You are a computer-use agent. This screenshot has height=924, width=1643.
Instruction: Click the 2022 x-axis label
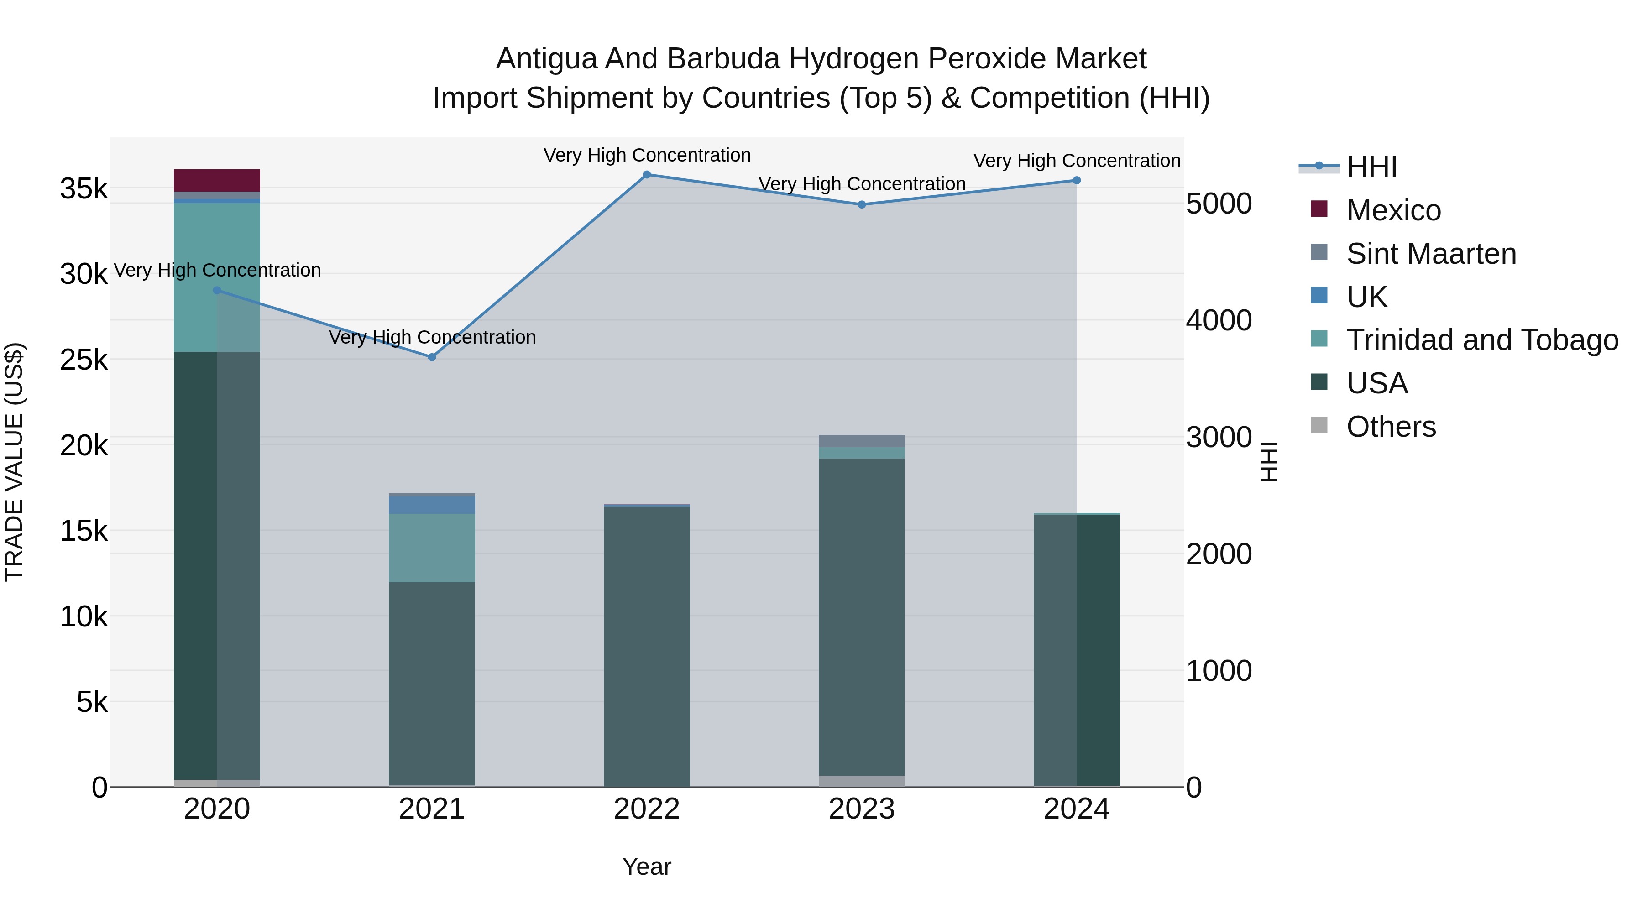coord(647,809)
